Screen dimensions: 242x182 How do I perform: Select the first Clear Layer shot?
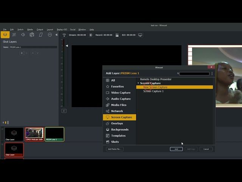pyautogui.click(x=14, y=134)
